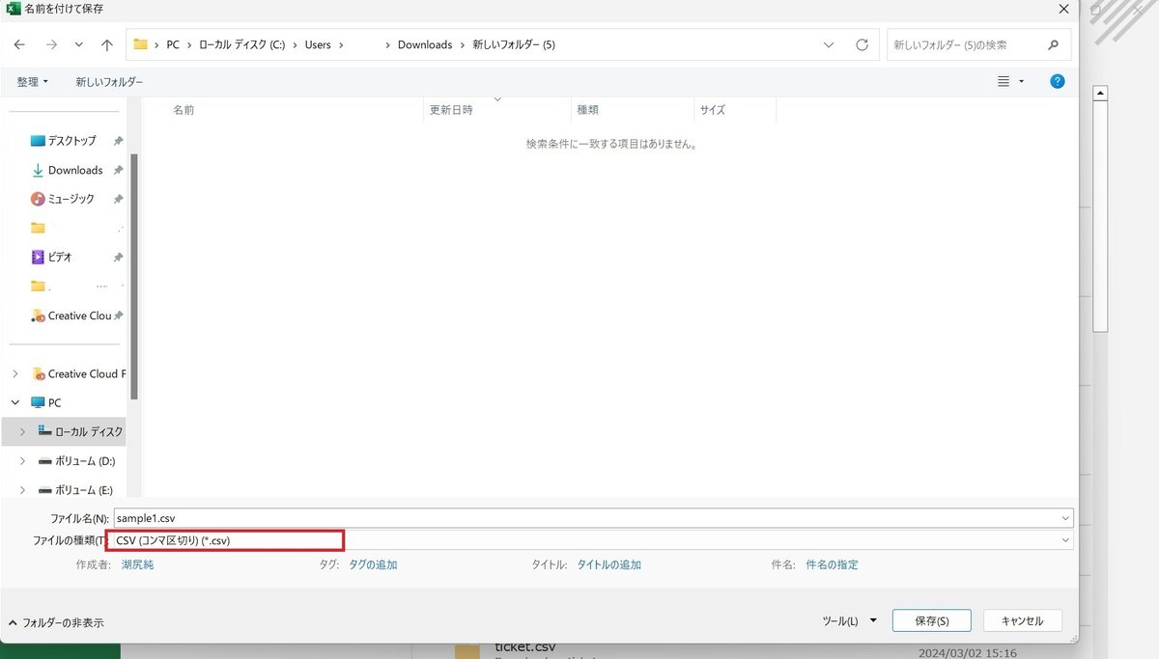Sort by 種類 column header
The width and height of the screenshot is (1159, 659).
588,110
